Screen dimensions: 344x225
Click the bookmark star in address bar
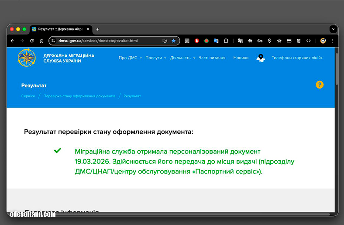(x=173, y=41)
